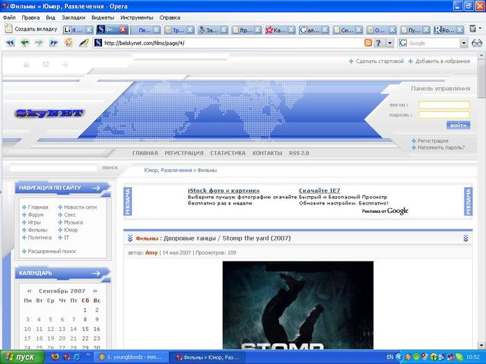Open the Закладки menu
The height and width of the screenshot is (364, 486).
pos(74,17)
